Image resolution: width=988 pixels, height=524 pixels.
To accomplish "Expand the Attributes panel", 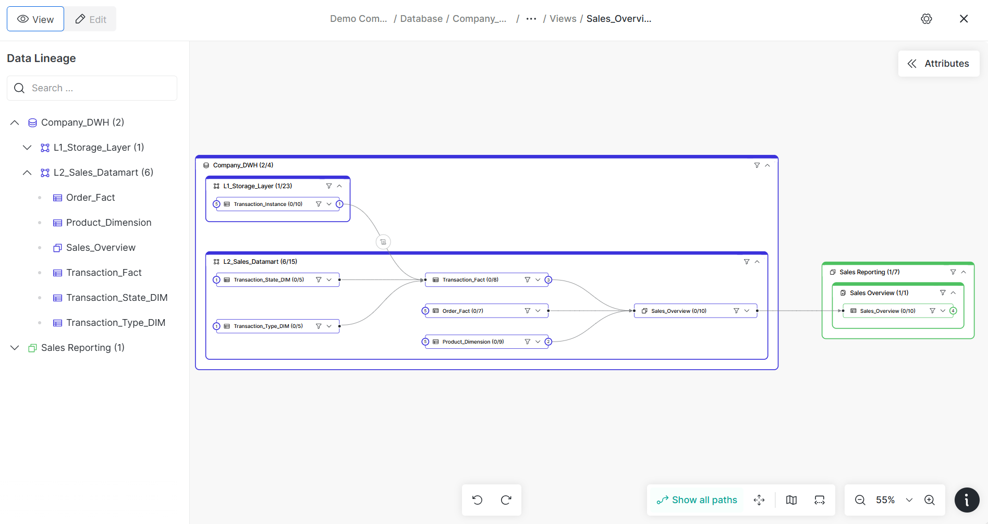I will 938,64.
